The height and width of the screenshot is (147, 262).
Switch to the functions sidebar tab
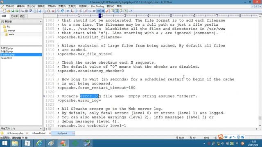coord(22,16)
